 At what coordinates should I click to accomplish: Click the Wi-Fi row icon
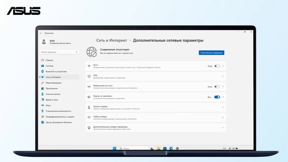click(x=89, y=66)
